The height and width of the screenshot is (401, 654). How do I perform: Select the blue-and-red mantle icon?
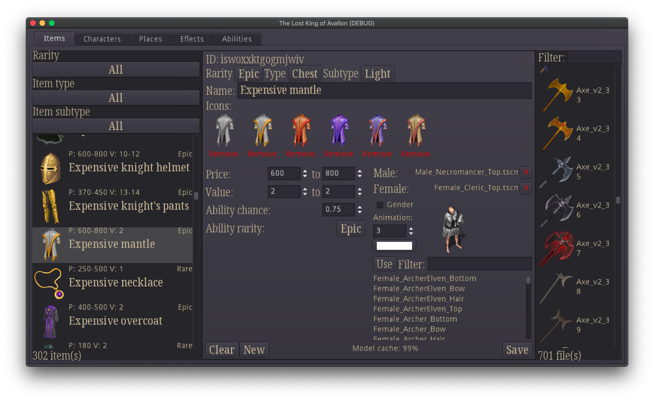(x=377, y=131)
